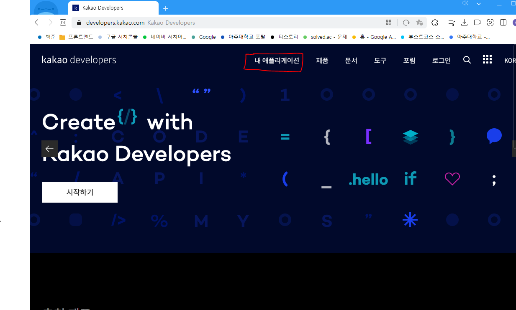Viewport: 516px width, 310px height.
Task: Select the Kakao Developers browser tab
Action: 113,8
